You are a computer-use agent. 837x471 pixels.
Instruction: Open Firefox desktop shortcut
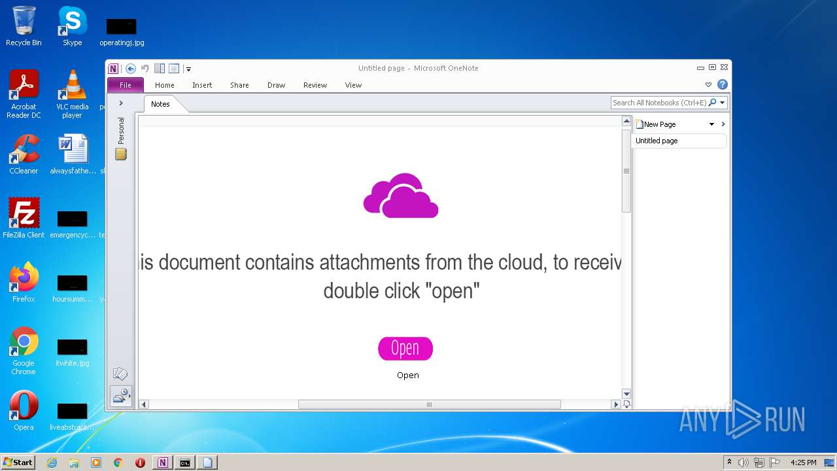pos(24,283)
